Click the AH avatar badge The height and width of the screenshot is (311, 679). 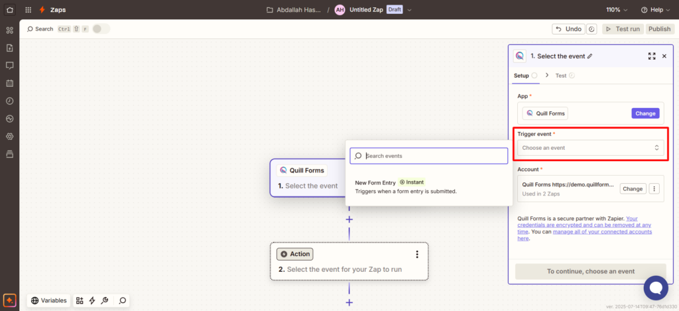tap(339, 9)
